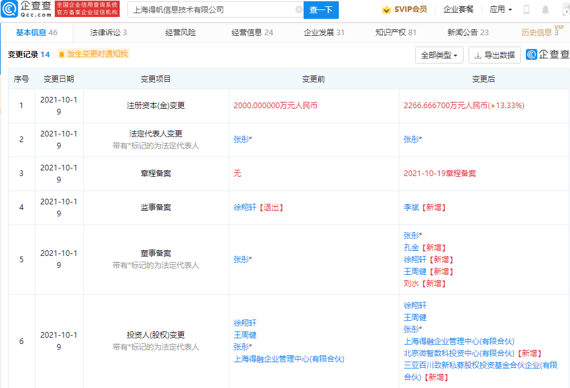570x388 pixels.
Task: Open 上海得融企业管理中心 link in 变更前 column
Action: tap(289, 359)
